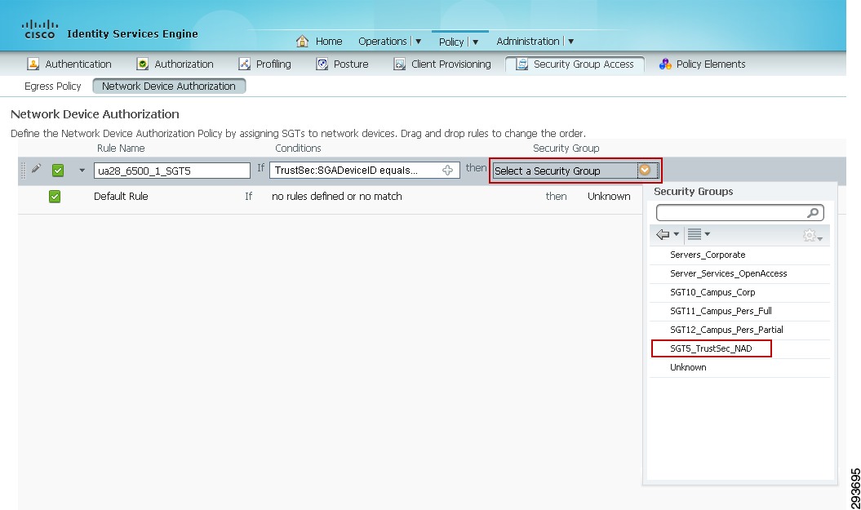
Task: Click the magnifier search icon in Security Groups
Action: coord(813,212)
